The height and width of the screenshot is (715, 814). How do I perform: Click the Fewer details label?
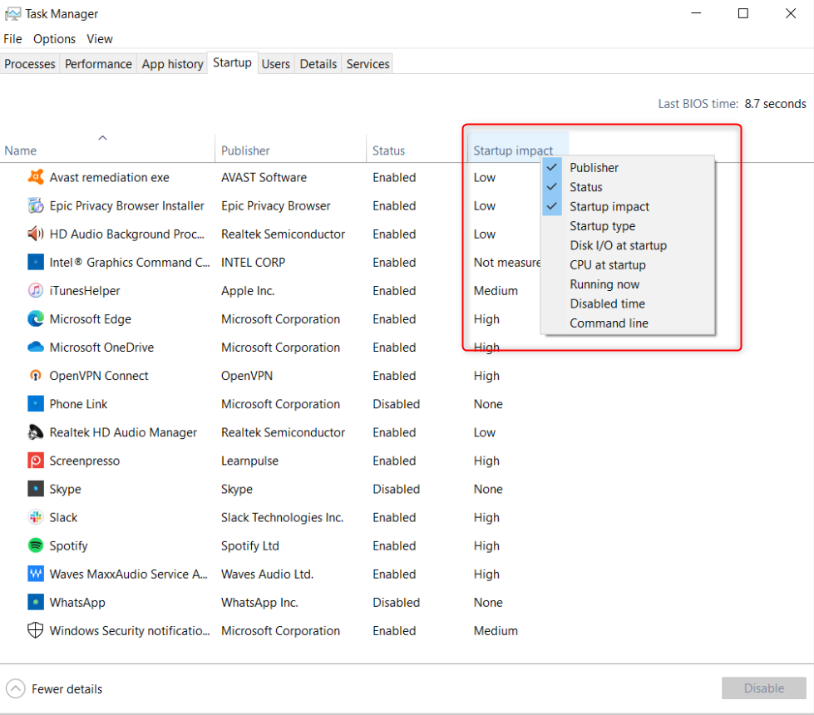coord(67,689)
